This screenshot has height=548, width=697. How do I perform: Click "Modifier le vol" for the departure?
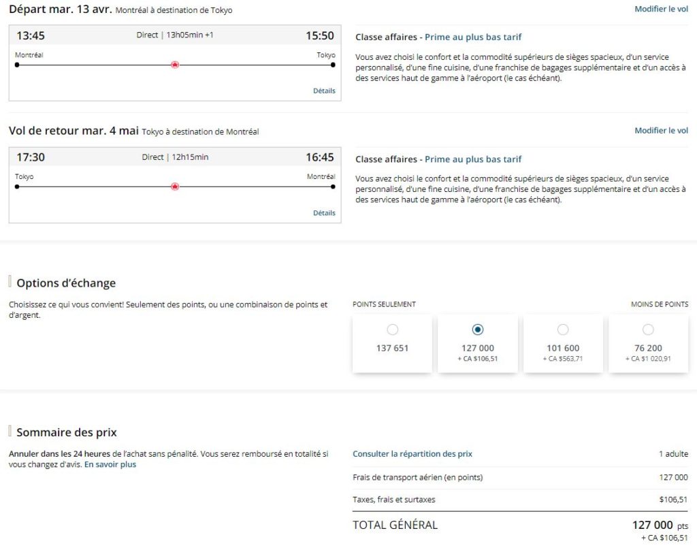tap(661, 9)
